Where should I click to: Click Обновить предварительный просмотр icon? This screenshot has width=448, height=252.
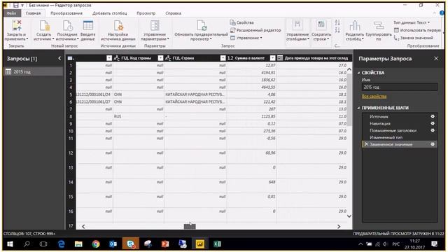coord(202,25)
